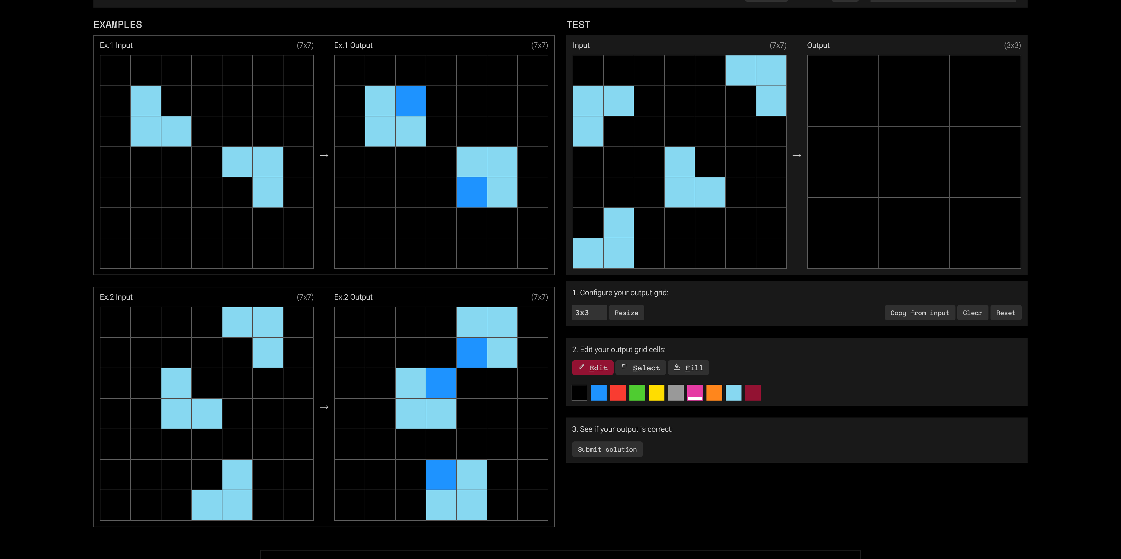Focus the 3x3 grid size field

589,313
